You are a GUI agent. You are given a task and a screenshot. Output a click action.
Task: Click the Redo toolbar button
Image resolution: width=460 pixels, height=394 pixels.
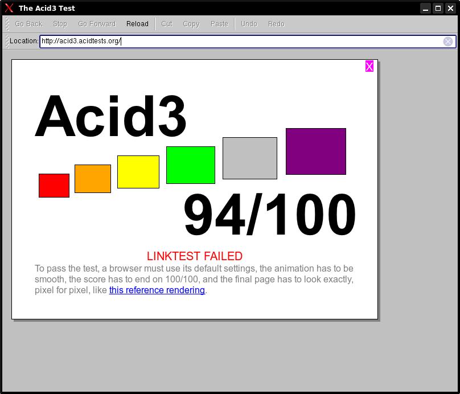pos(276,24)
